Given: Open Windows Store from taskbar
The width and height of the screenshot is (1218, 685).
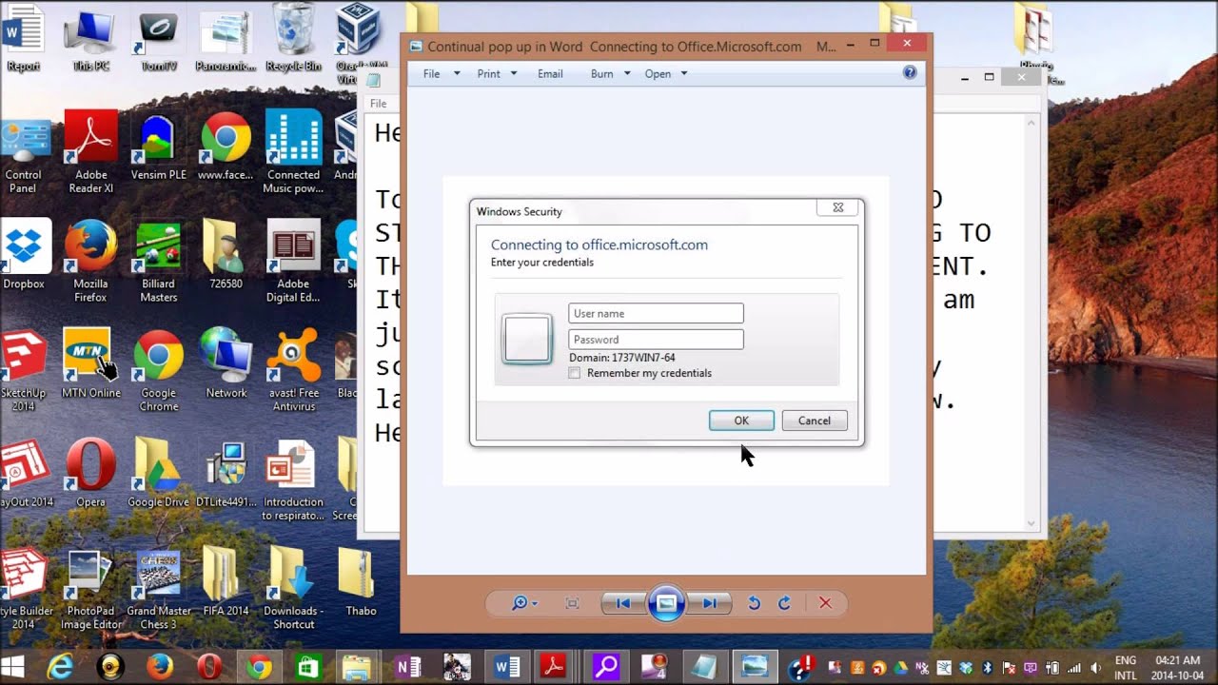Looking at the screenshot, I should click(x=308, y=666).
